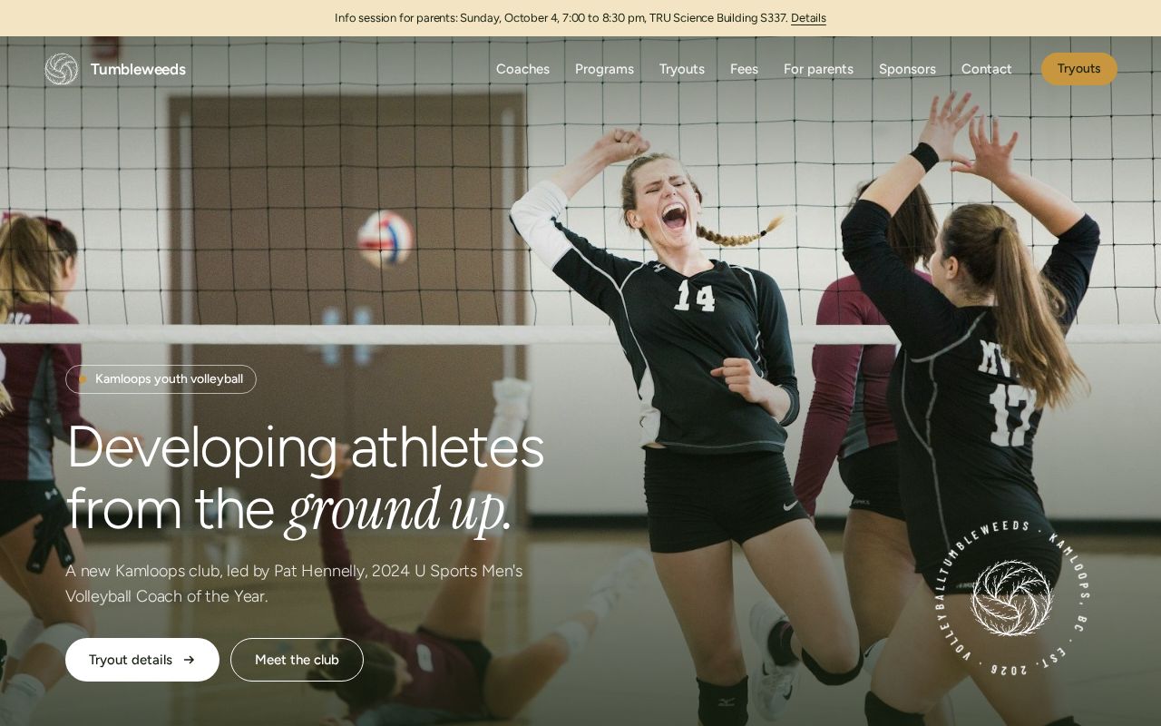Go to the Programs page
This screenshot has width=1161, height=726.
coord(604,69)
